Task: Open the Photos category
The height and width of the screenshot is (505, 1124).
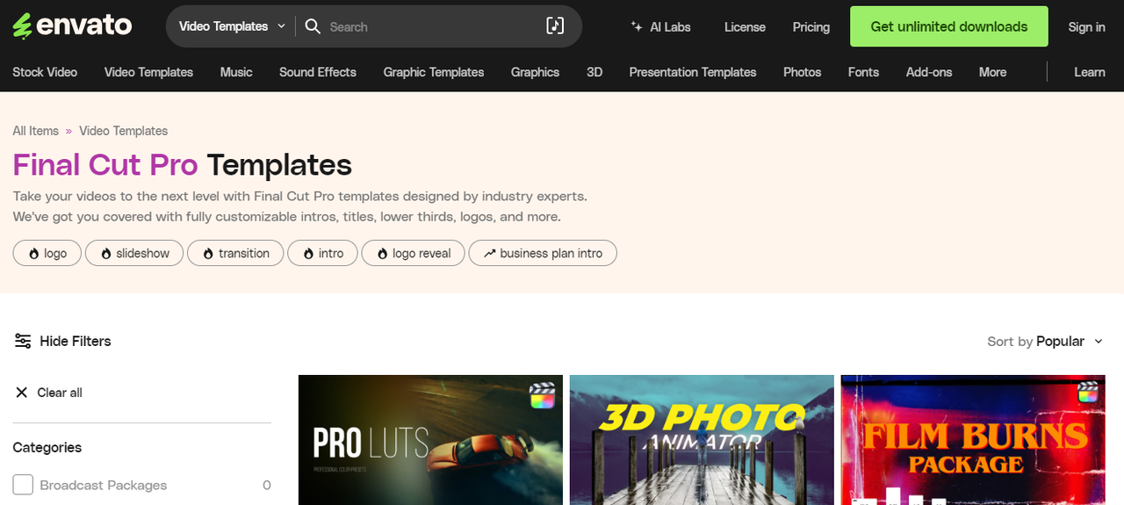Action: click(x=803, y=72)
